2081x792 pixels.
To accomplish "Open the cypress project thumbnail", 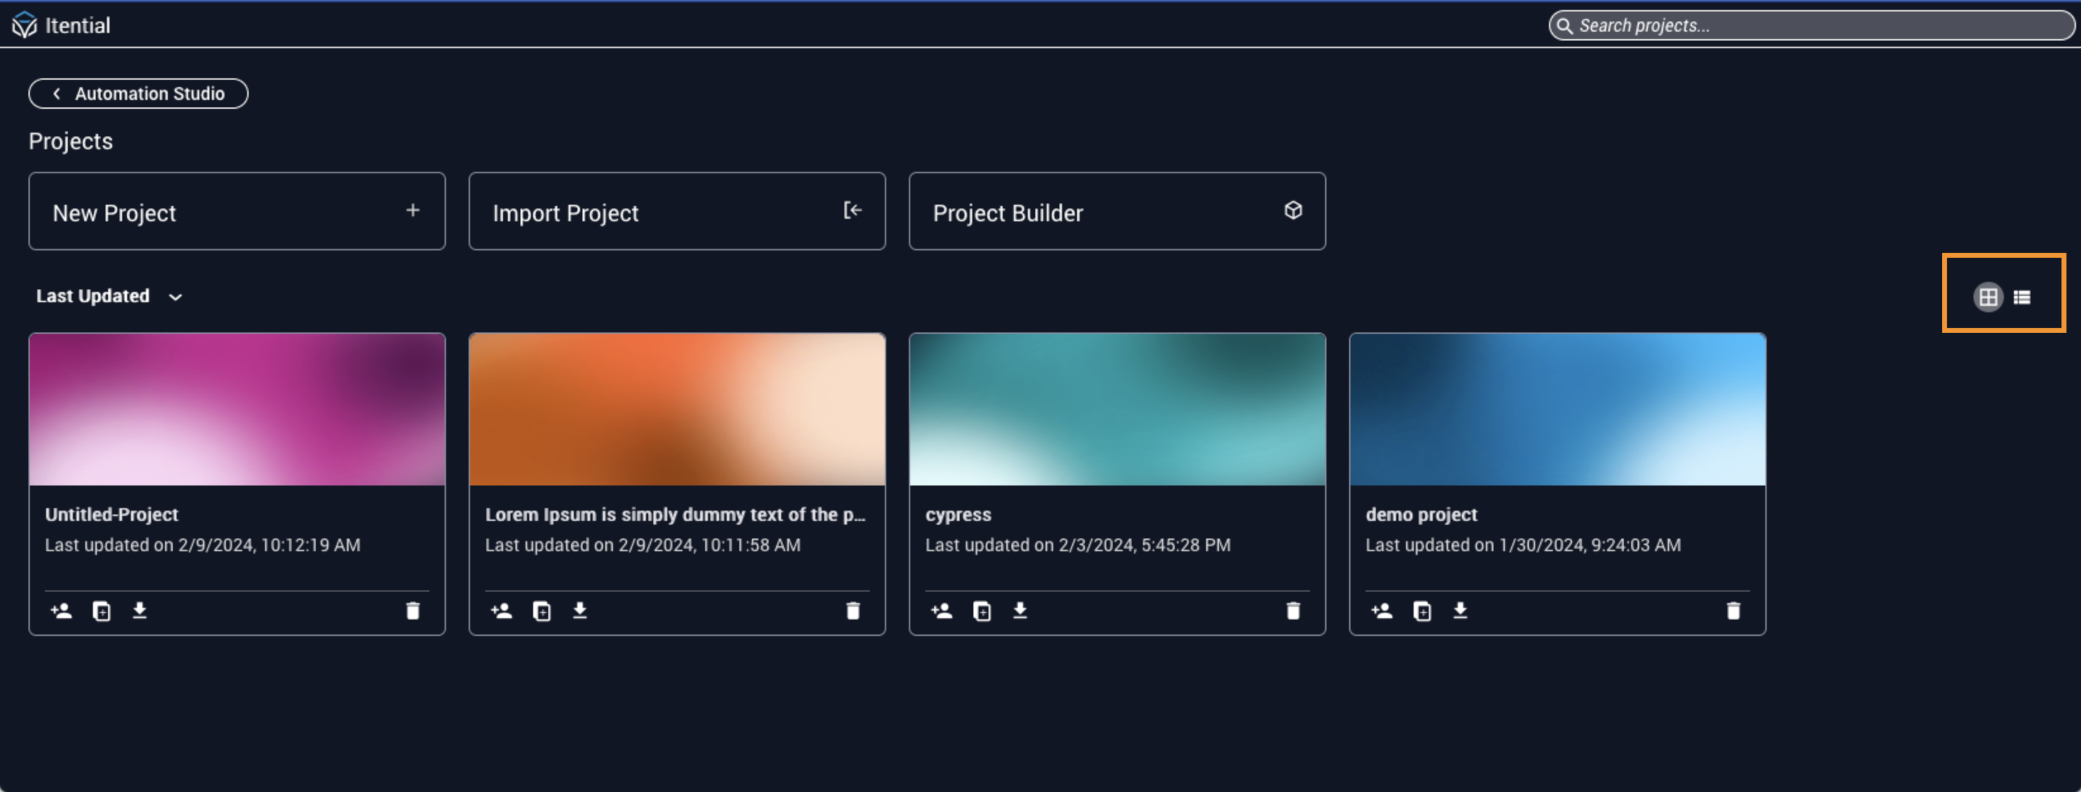I will tap(1116, 408).
